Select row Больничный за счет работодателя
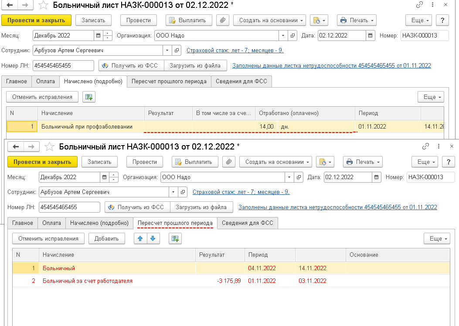459x326 pixels. 87,281
